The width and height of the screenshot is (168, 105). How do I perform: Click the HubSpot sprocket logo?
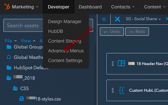(7, 7)
